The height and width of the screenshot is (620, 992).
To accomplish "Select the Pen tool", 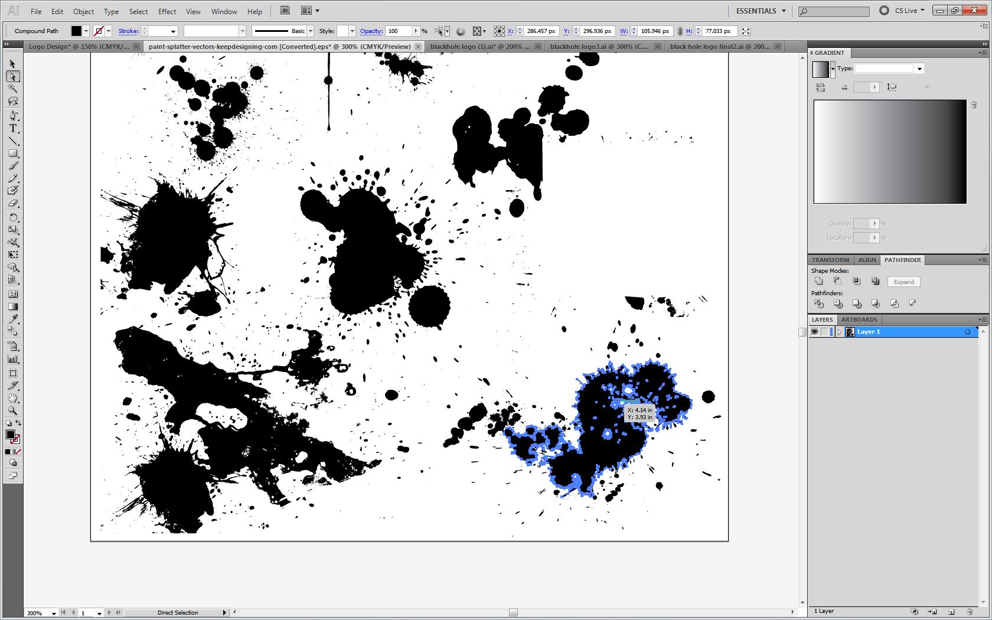I will 13,116.
